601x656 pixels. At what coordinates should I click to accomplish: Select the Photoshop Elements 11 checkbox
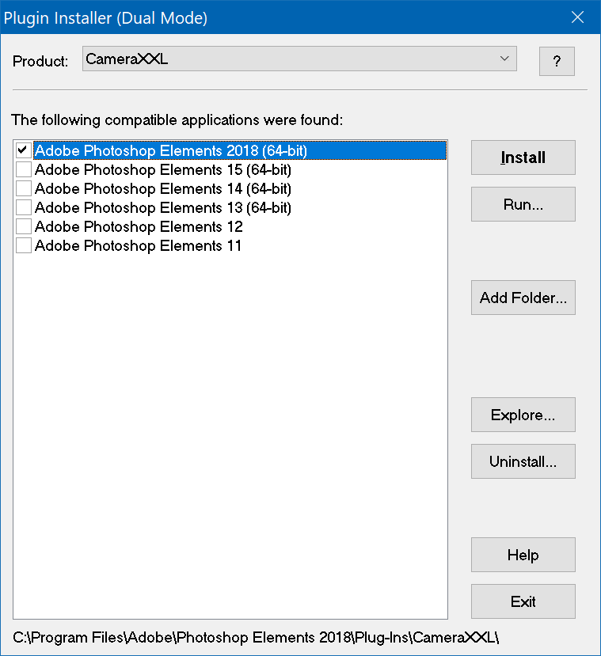click(24, 245)
